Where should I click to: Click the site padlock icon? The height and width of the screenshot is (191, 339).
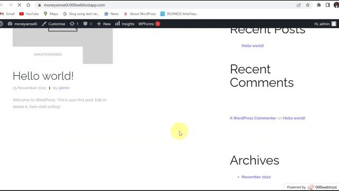coord(39,5)
